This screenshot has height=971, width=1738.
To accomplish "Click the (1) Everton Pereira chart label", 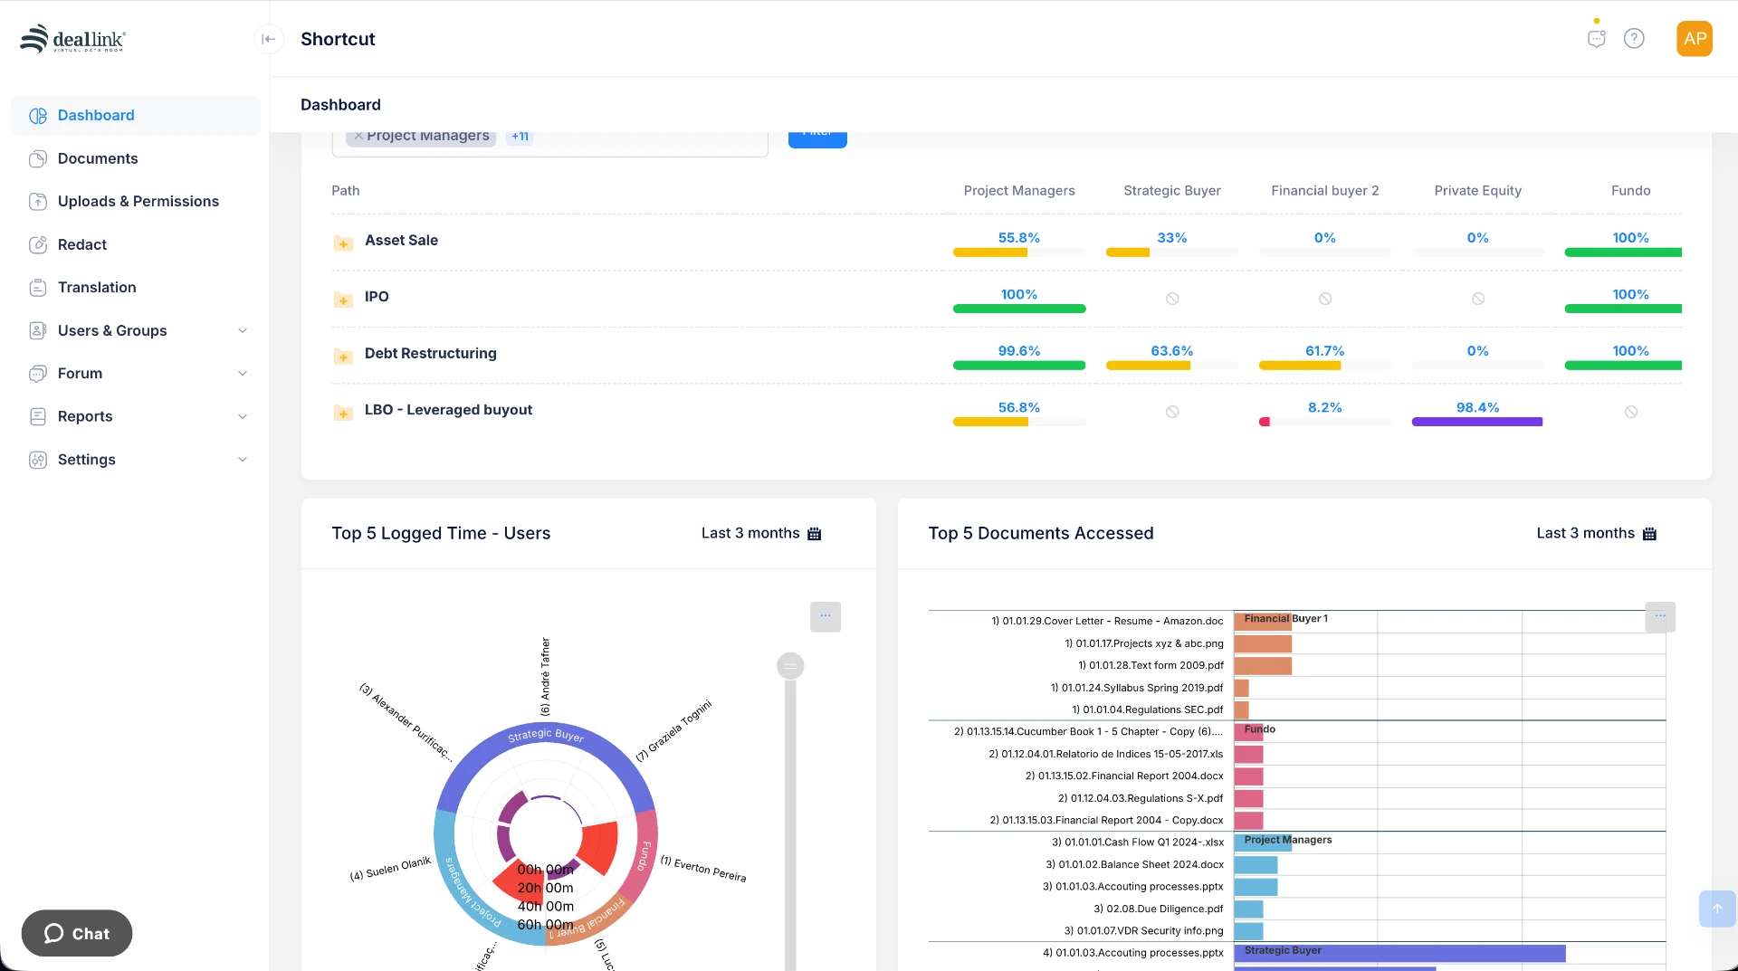I will [x=703, y=869].
